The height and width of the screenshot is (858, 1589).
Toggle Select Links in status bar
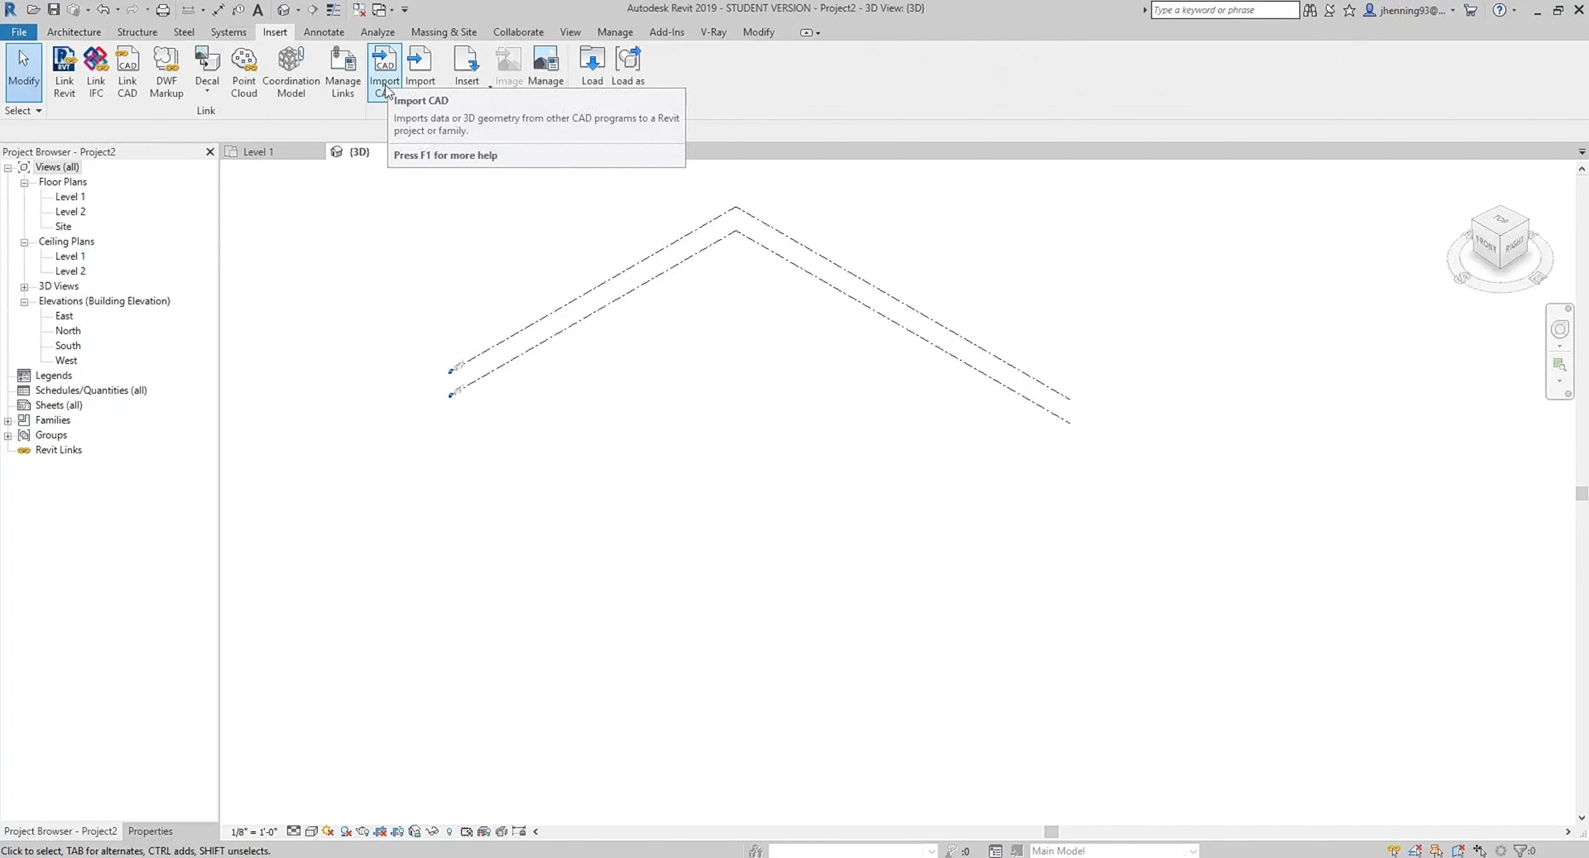1393,850
